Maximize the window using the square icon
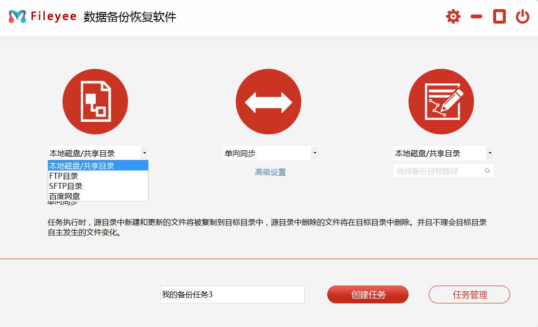Image resolution: width=538 pixels, height=327 pixels. click(x=500, y=17)
